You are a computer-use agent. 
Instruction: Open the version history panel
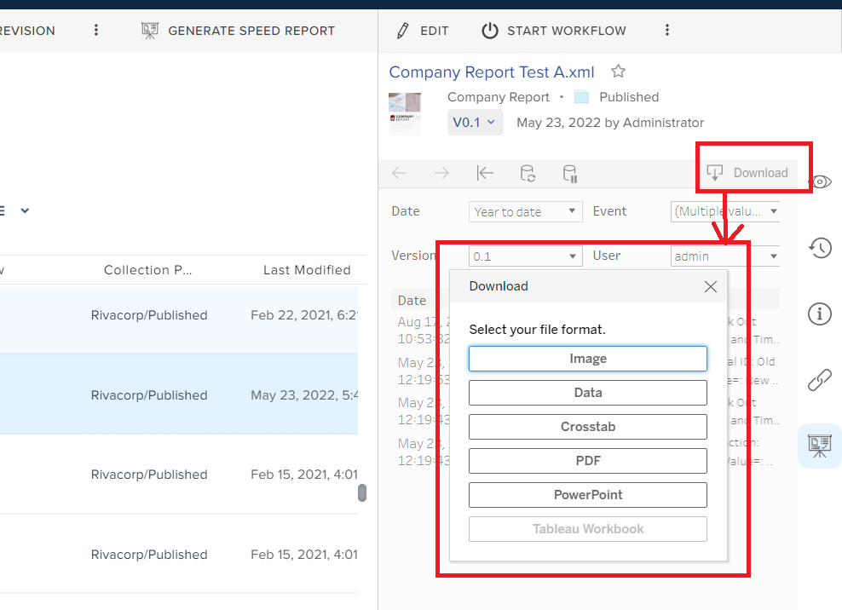coord(819,247)
